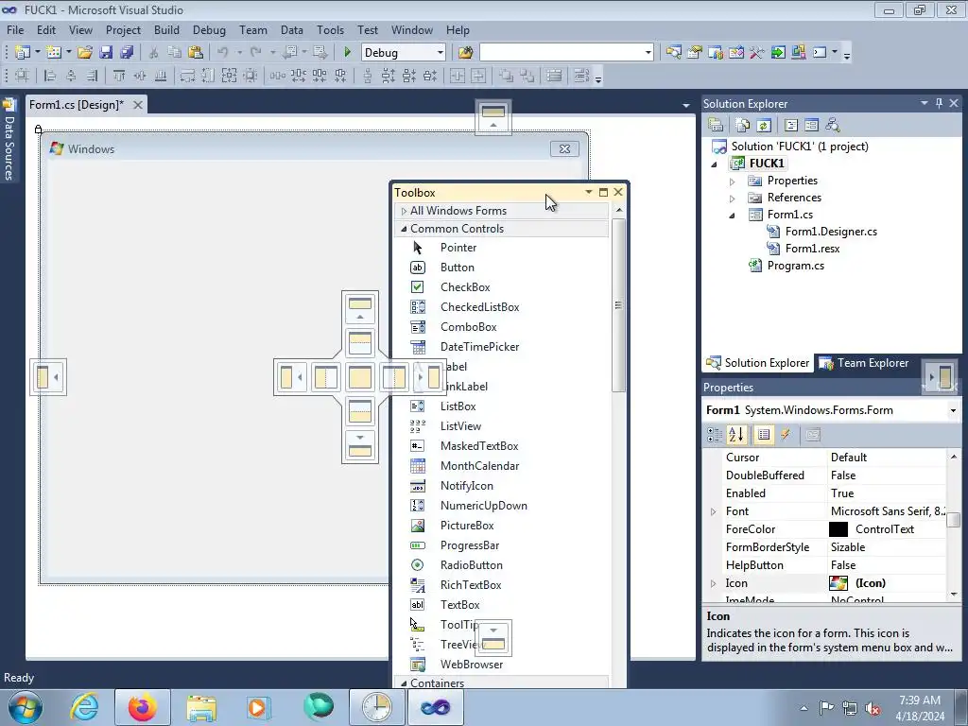Click the View Code icon in Solution Explorer
Screen dimensions: 968x726
click(x=791, y=126)
